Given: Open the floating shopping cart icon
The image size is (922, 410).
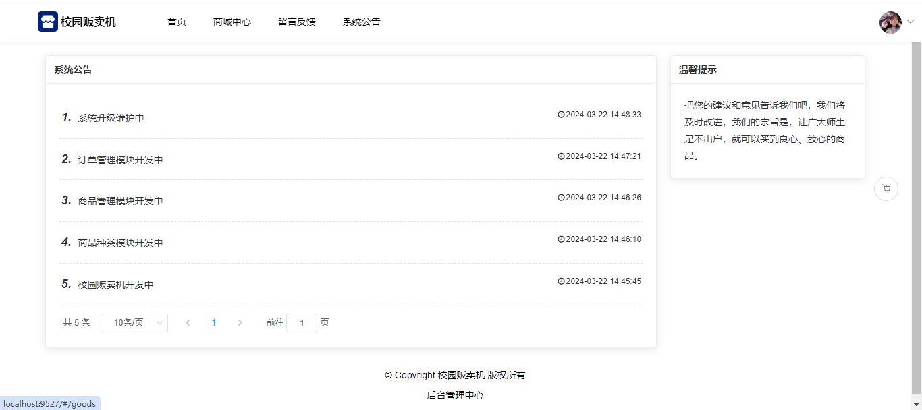Looking at the screenshot, I should coord(886,189).
